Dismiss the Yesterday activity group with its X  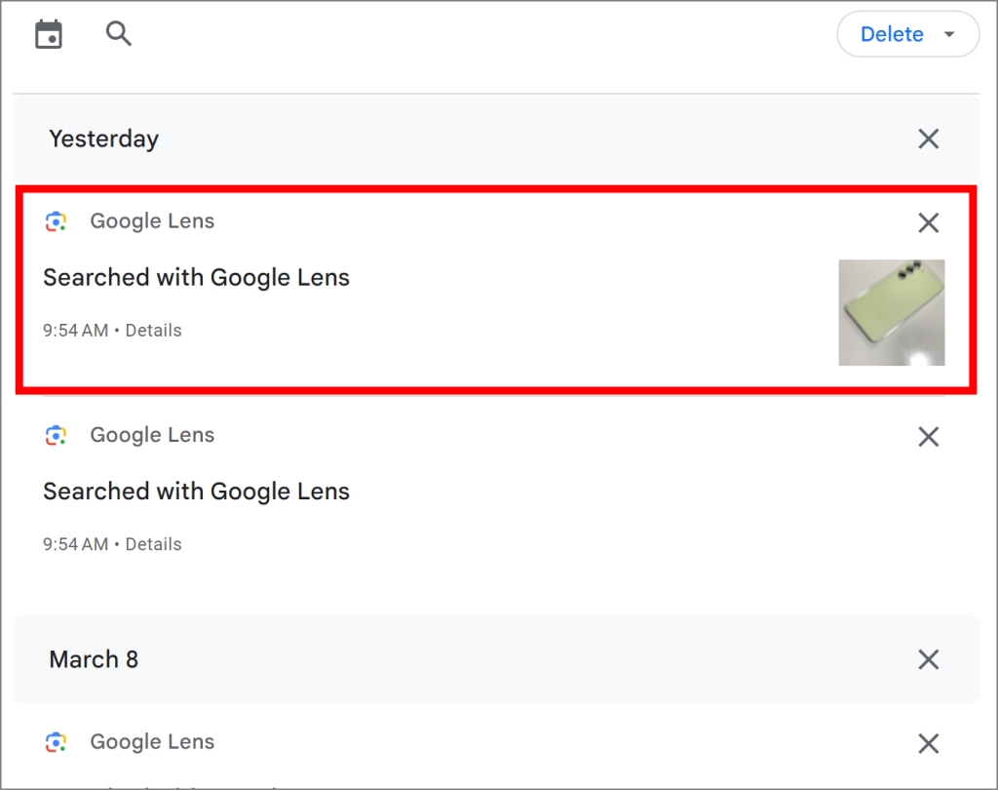(928, 138)
